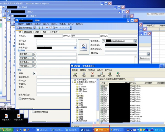Open the dropdown arrow next to 商務電話
165x132 pixels.
(35, 54)
